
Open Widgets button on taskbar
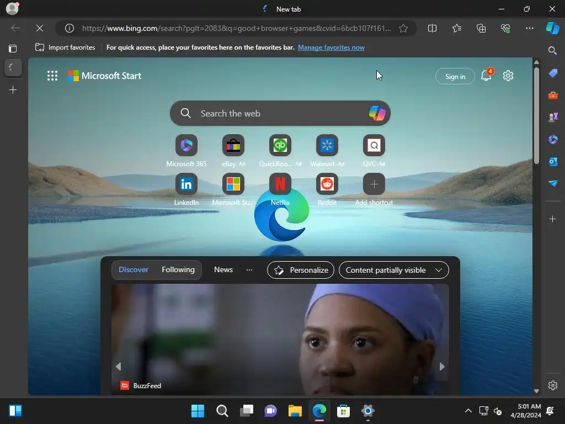tap(15, 411)
